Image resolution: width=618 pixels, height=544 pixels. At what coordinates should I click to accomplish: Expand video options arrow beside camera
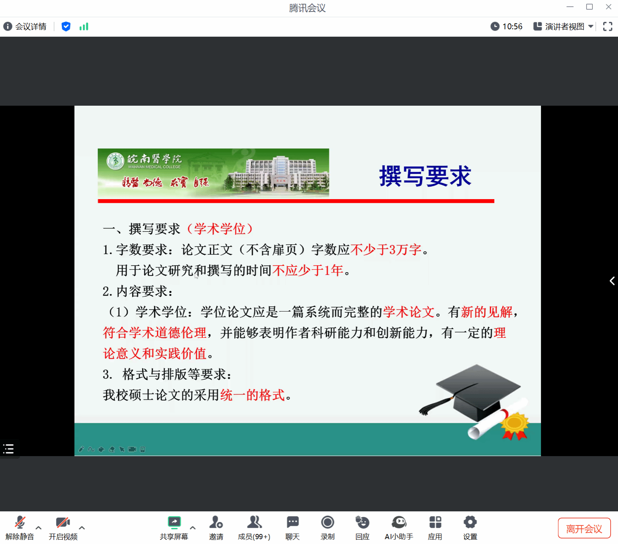click(x=82, y=527)
